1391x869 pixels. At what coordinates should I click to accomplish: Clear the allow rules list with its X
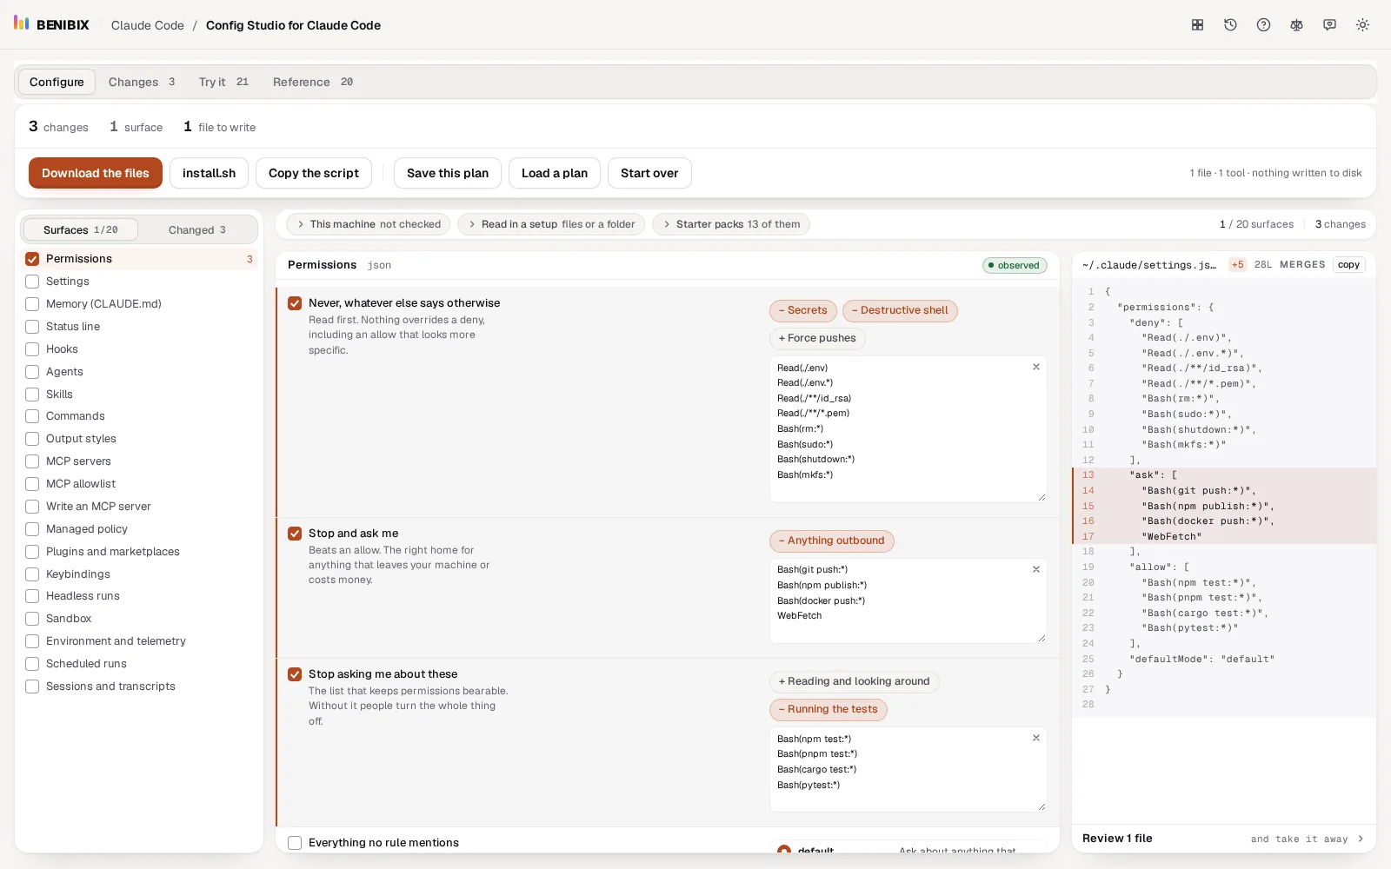[x=1036, y=738]
